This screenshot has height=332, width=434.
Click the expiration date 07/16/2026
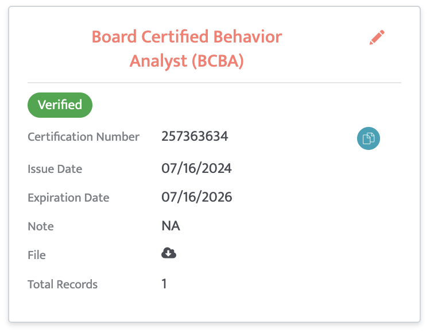[x=197, y=197]
